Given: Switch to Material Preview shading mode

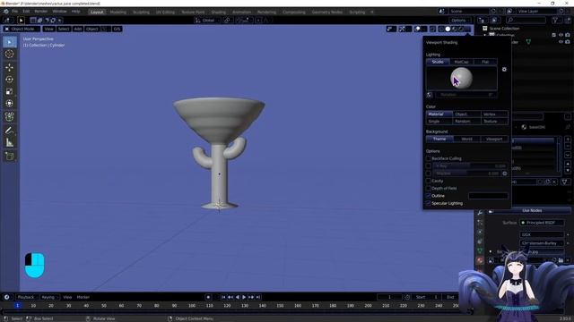Looking at the screenshot, I should pyautogui.click(x=455, y=29).
